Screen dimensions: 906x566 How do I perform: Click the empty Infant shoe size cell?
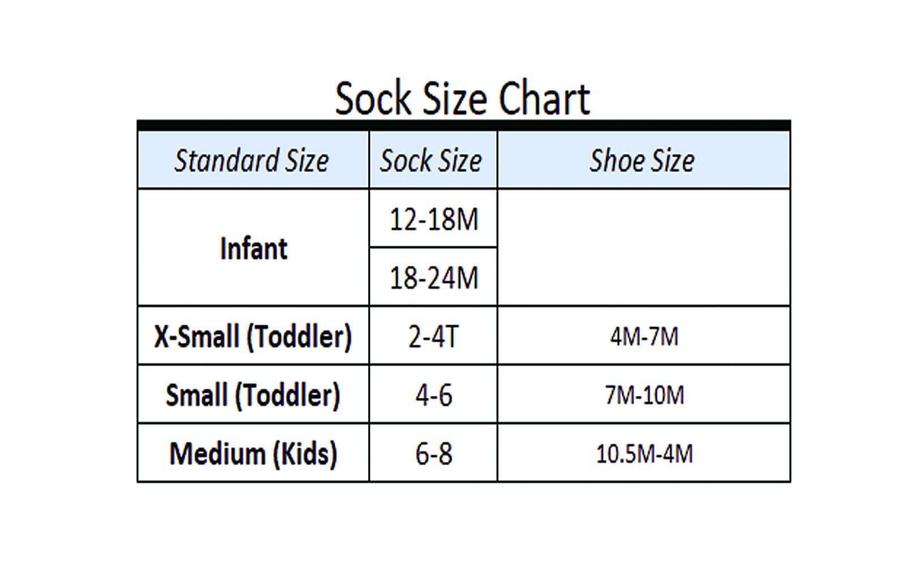coord(644,248)
